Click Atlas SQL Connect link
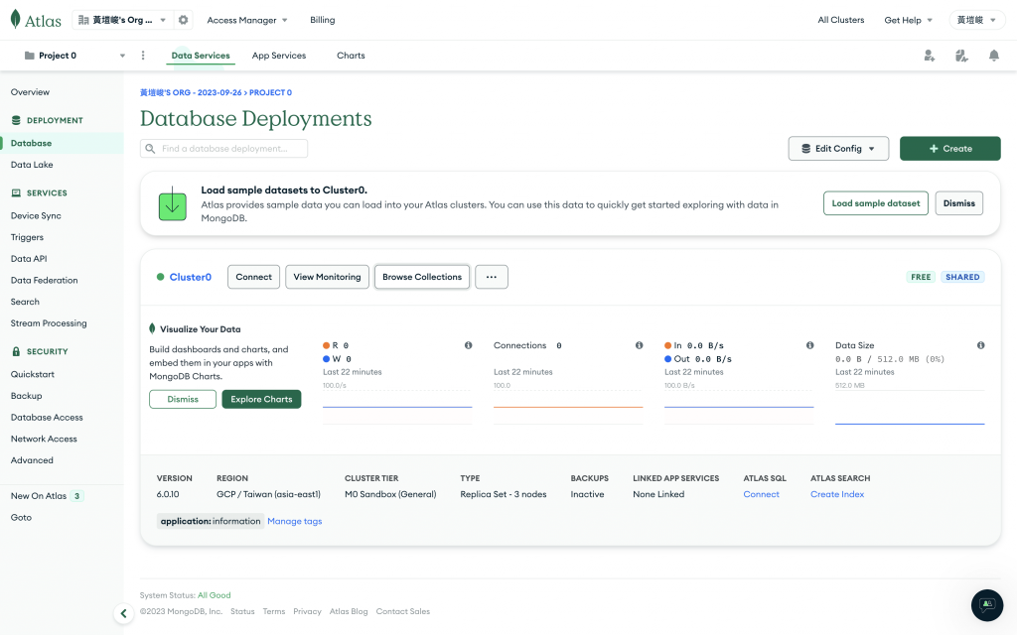Viewport: 1017px width, 635px height. [761, 494]
